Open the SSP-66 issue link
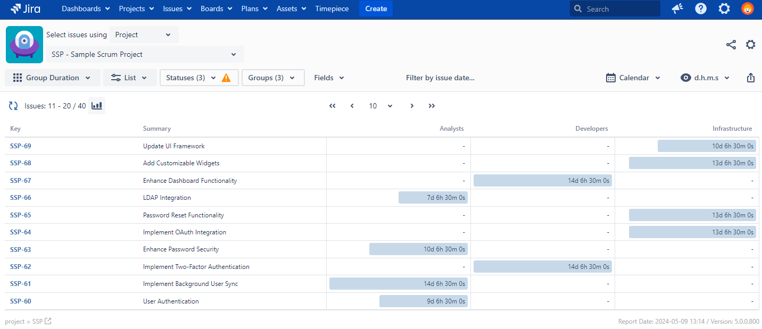The height and width of the screenshot is (329, 762). (21, 198)
